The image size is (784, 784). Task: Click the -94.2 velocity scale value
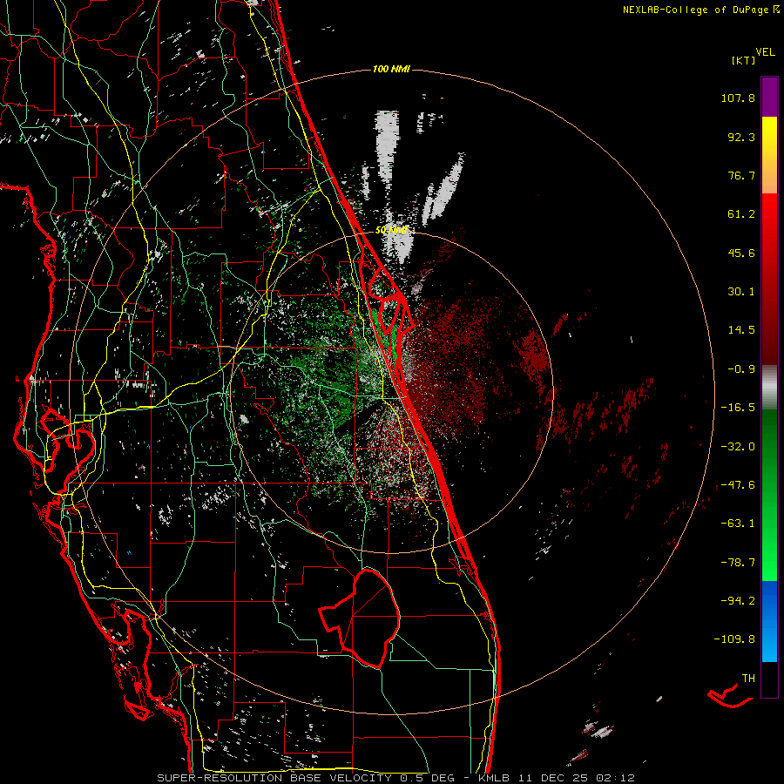pyautogui.click(x=738, y=601)
